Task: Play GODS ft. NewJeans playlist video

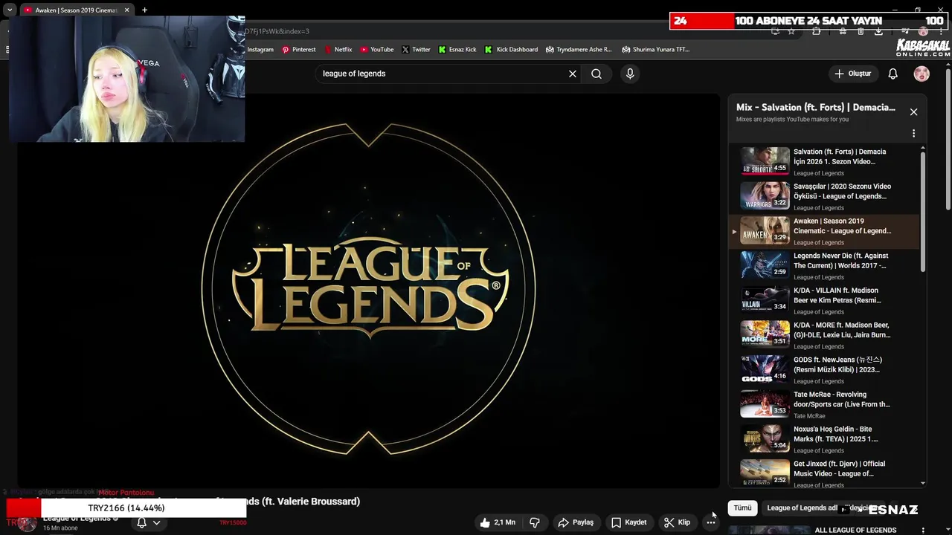Action: coord(826,369)
